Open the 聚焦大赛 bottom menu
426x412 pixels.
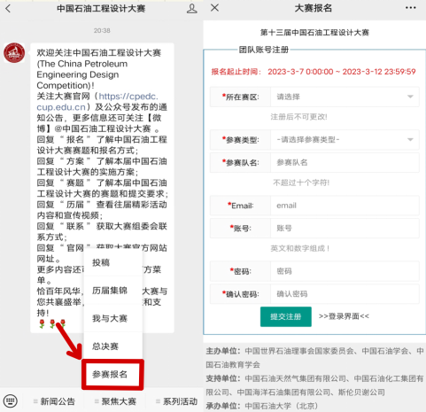click(x=115, y=401)
